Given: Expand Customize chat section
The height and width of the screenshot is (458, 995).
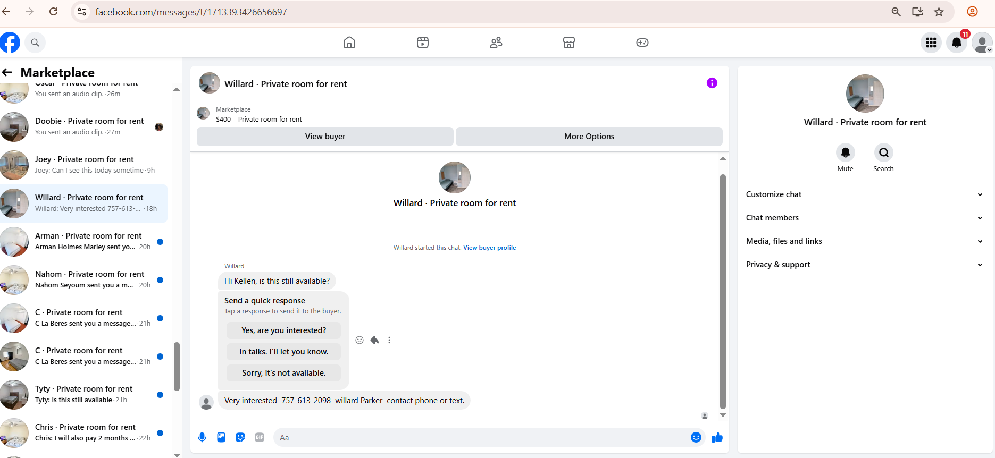Looking at the screenshot, I should (865, 194).
